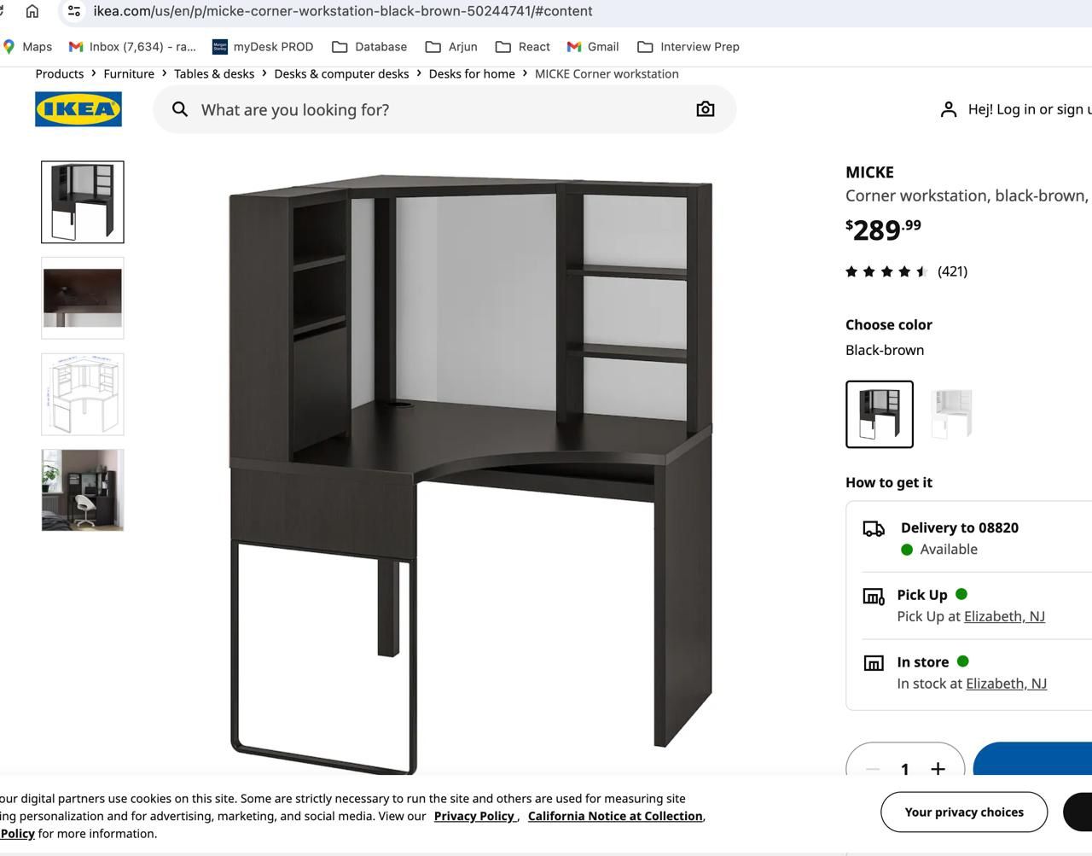Screen dimensions: 1092x856
Task: Open Privacy Policy link in cookie banner
Action: pyautogui.click(x=474, y=816)
